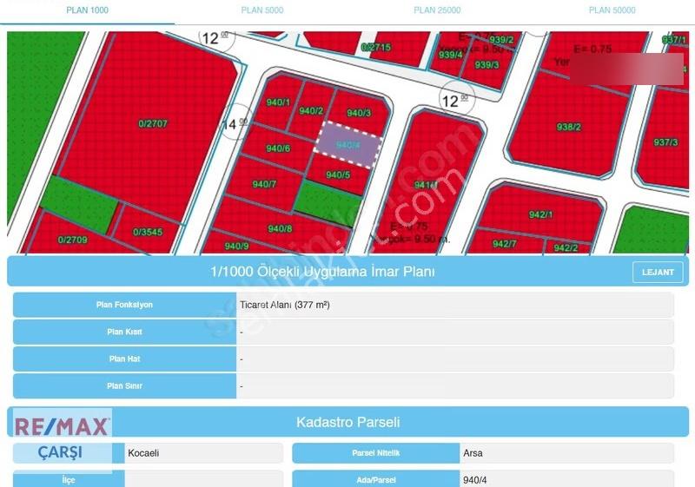Go to the PLAN 50000 tab
The width and height of the screenshot is (695, 487).
coord(612,10)
